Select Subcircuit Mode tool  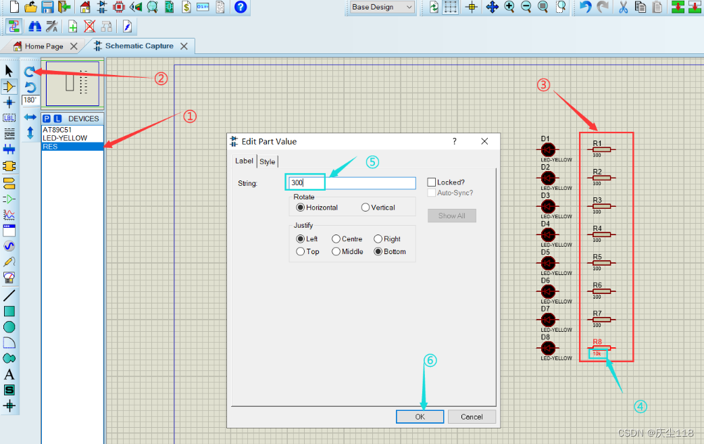[x=9, y=166]
